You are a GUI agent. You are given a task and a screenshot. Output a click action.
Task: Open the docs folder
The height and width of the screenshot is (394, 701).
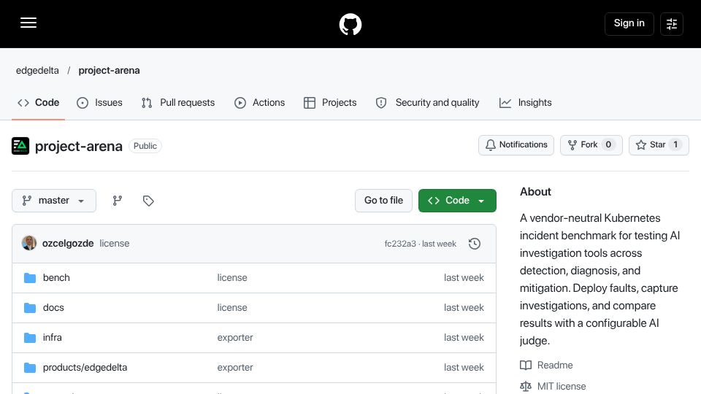[x=53, y=308]
